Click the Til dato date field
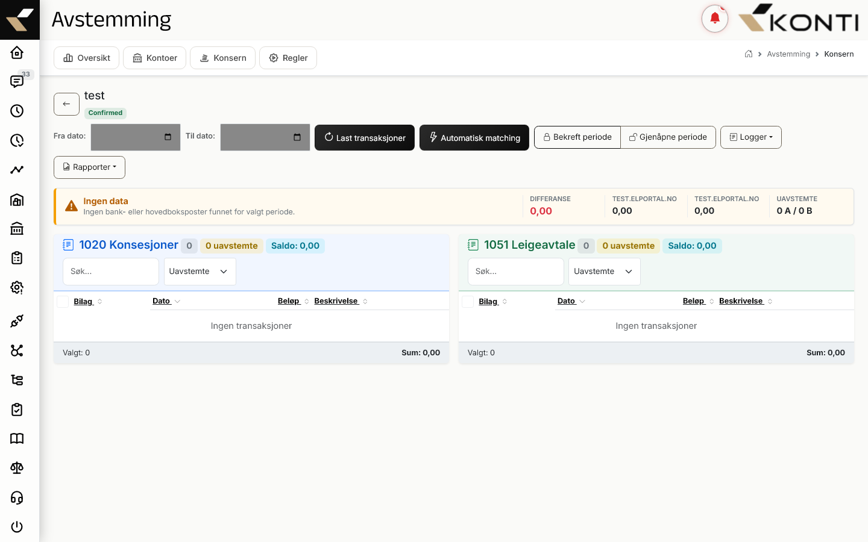Image resolution: width=868 pixels, height=542 pixels. click(265, 137)
